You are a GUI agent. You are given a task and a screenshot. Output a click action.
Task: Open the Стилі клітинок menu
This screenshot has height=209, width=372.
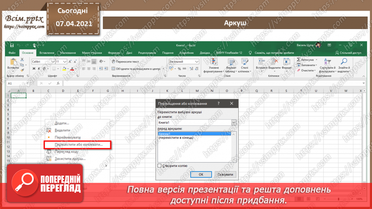point(244,66)
